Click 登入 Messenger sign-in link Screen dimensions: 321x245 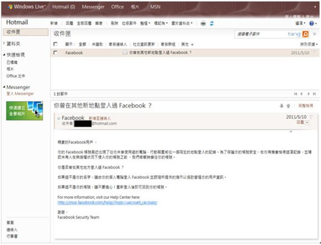20,93
